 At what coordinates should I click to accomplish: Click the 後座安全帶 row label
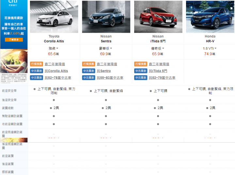tap(9, 100)
